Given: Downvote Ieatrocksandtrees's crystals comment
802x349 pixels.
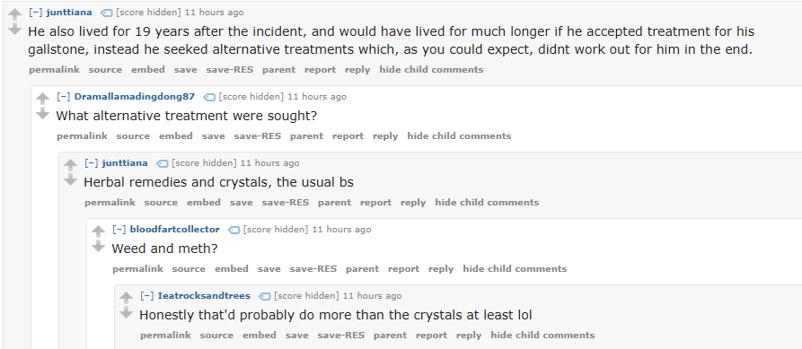Looking at the screenshot, I should click(x=126, y=312).
